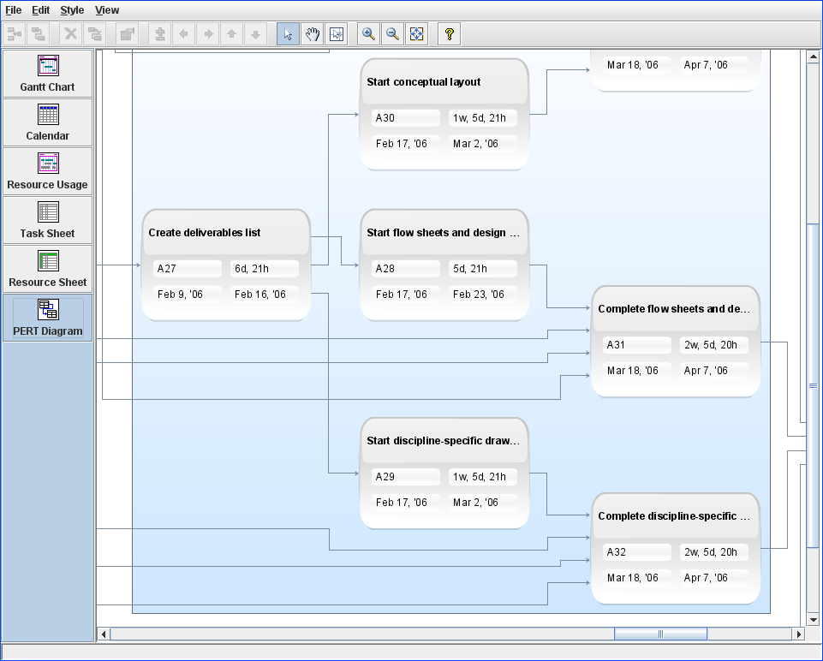The image size is (823, 661).
Task: Open the Resource Sheet view
Action: click(x=48, y=269)
